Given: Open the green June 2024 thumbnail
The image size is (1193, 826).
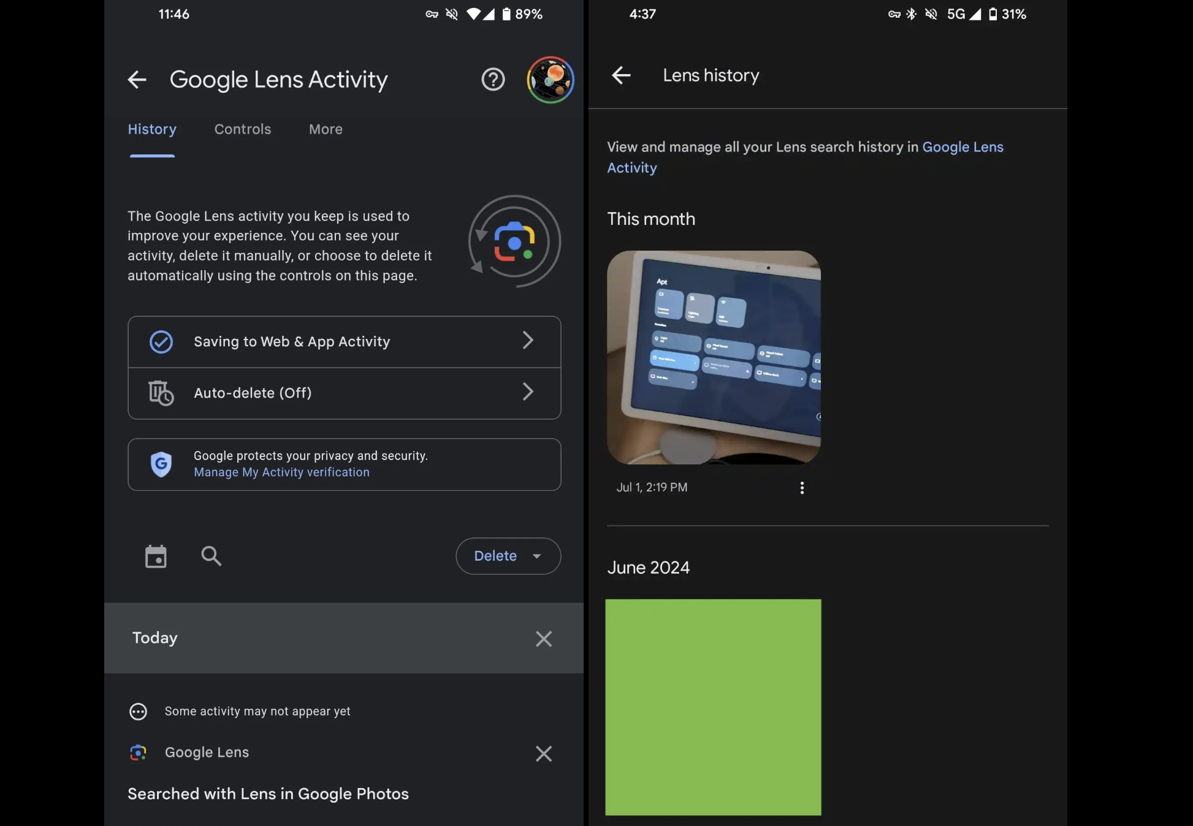Looking at the screenshot, I should [x=713, y=707].
